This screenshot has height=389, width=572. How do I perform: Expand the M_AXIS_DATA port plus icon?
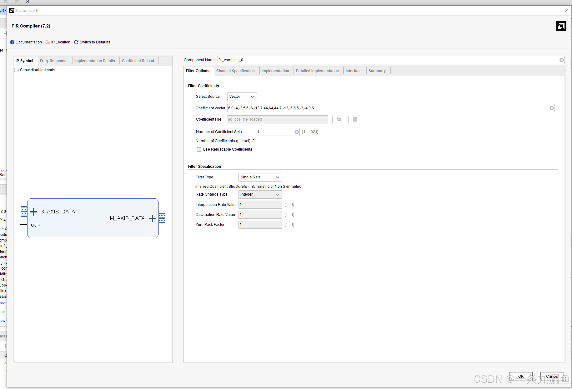click(x=153, y=218)
